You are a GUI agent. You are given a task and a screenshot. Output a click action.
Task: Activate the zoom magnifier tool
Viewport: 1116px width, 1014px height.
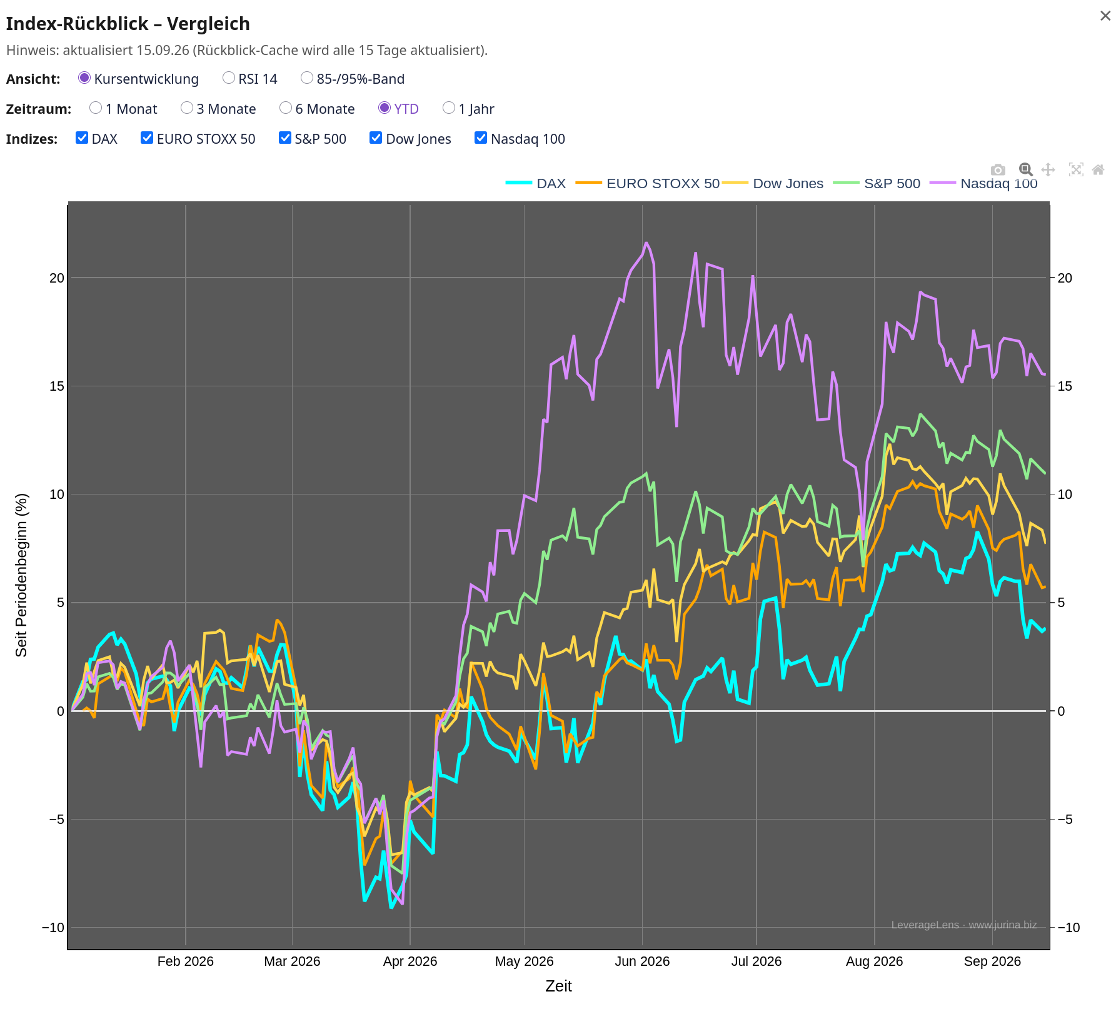click(x=1025, y=169)
